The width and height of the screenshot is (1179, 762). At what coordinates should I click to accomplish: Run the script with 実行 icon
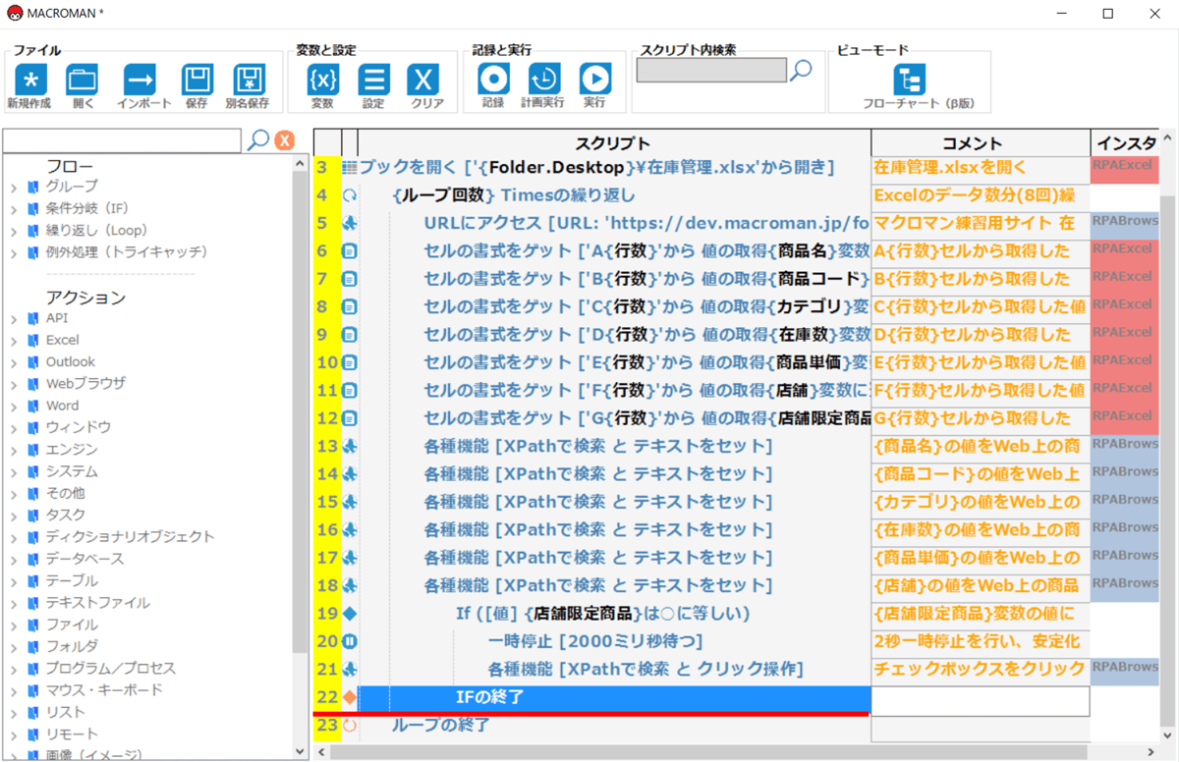pos(594,80)
